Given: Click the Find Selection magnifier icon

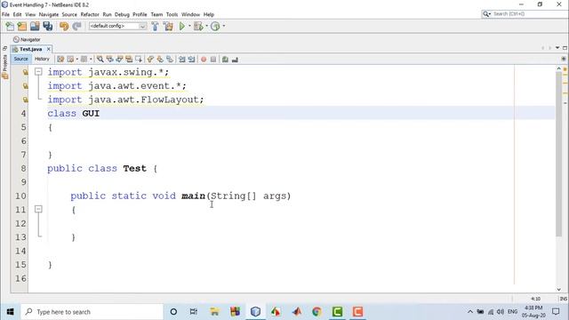Looking at the screenshot, I should [x=100, y=60].
